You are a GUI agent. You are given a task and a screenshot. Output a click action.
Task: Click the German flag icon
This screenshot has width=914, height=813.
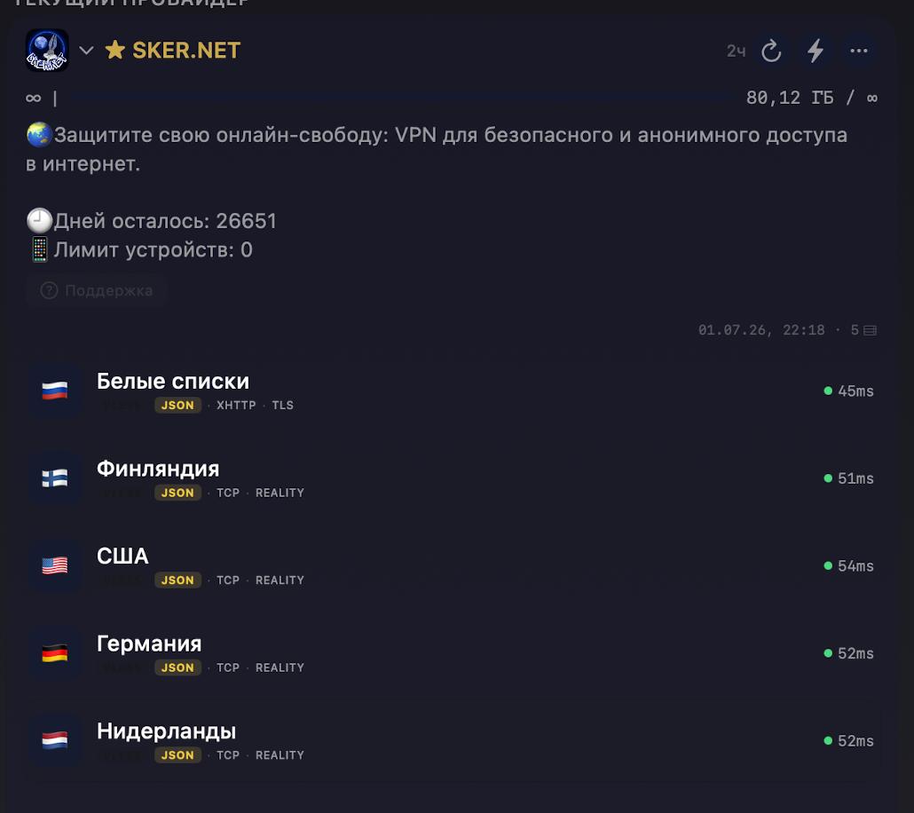[55, 653]
